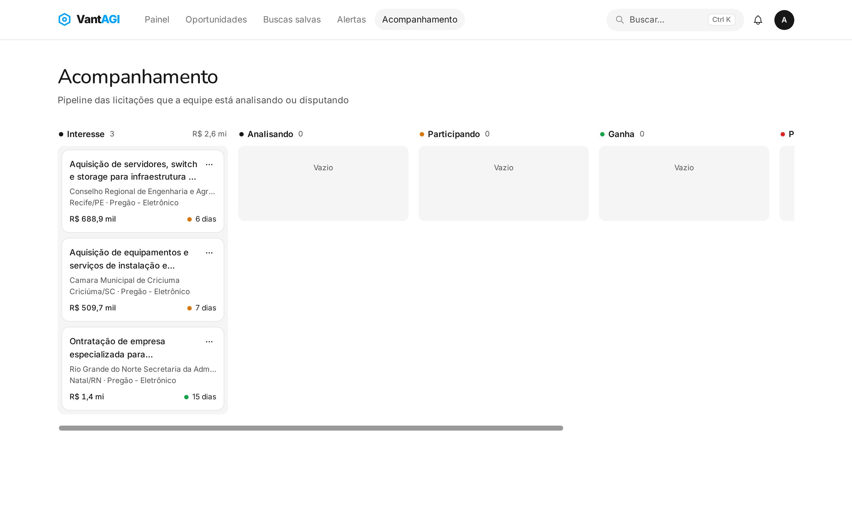Click Conselho Regional de Engenharia text
Viewport: 852px width, 532px height.
tap(142, 192)
